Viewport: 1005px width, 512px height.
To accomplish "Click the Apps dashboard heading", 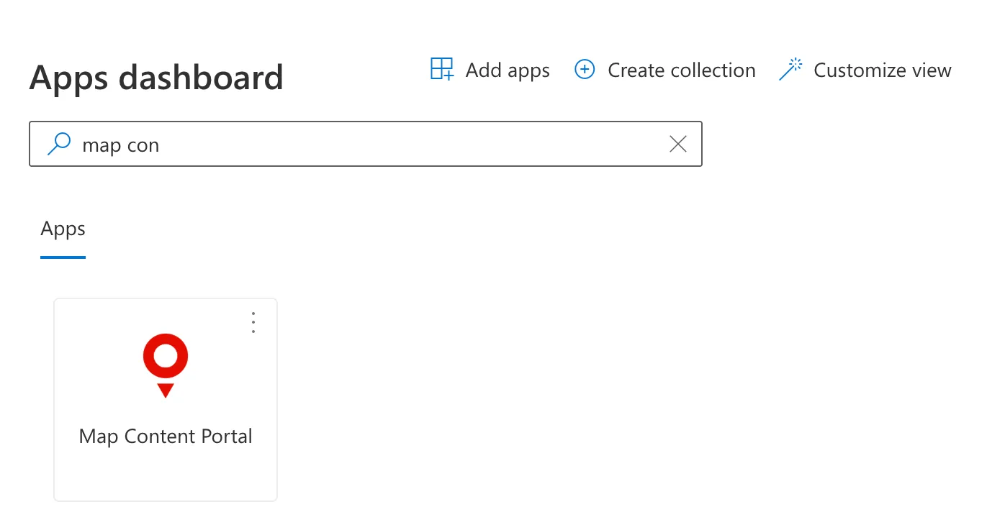I will [156, 78].
